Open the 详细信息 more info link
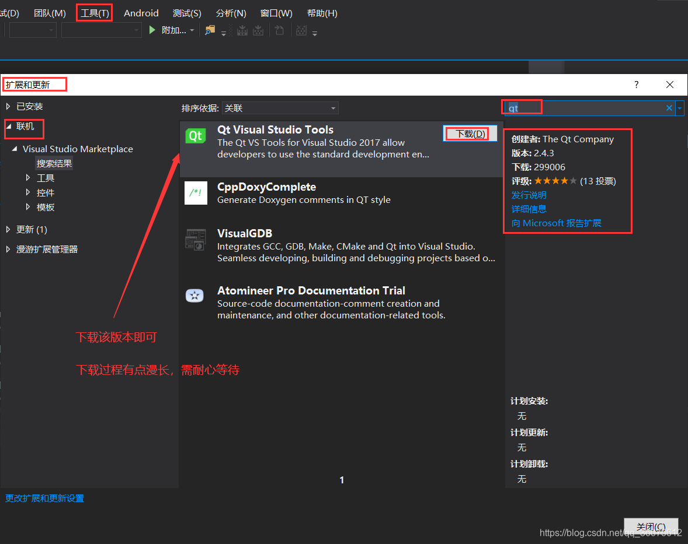688x544 pixels. pyautogui.click(x=529, y=209)
